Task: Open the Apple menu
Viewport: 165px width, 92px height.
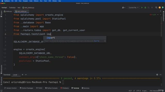Action: click(x=2, y=1)
